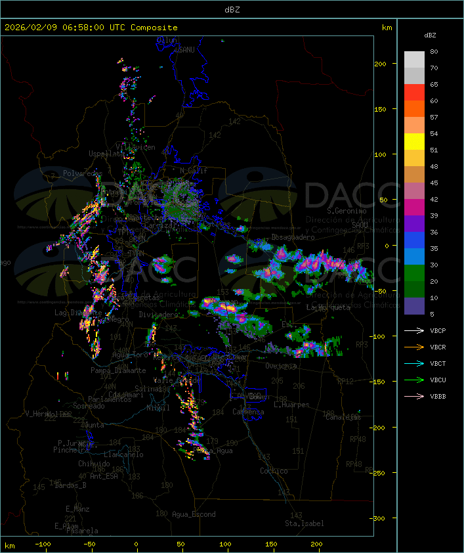Viewport: 464px width, 553px height.
Task: Click the S.Geronimo place label
Action: [x=347, y=211]
